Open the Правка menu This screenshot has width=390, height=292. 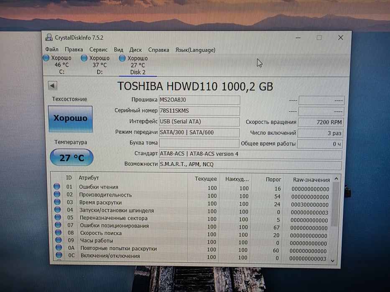click(x=74, y=49)
